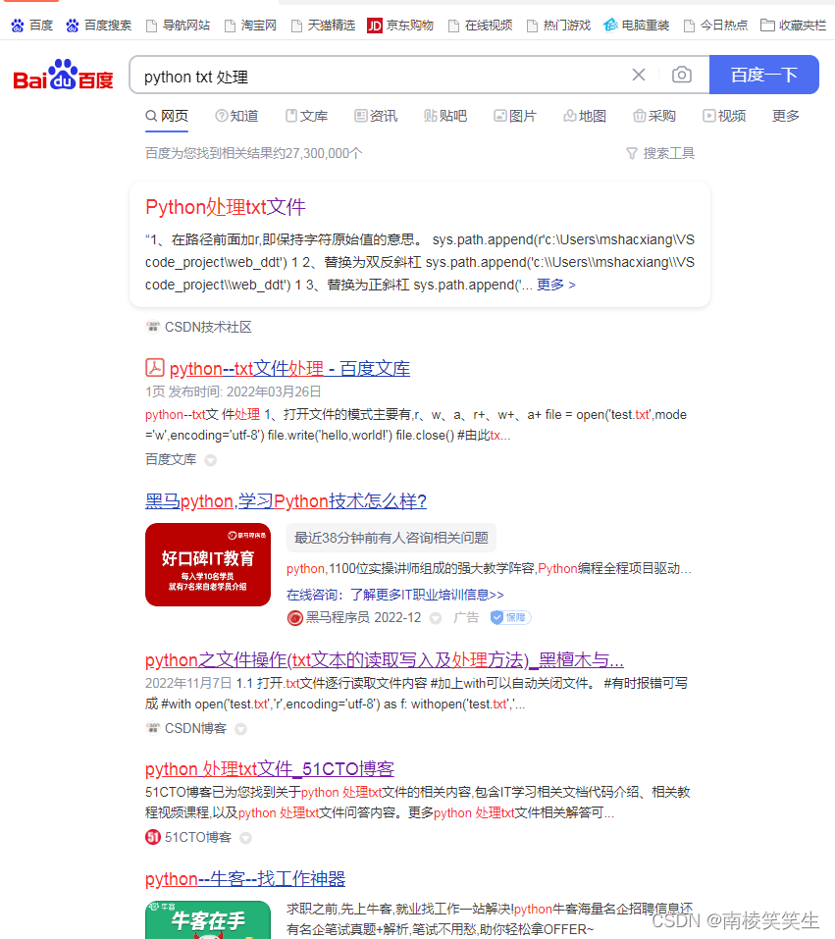
Task: Open the 淘宝网 bookmark
Action: 251,26
